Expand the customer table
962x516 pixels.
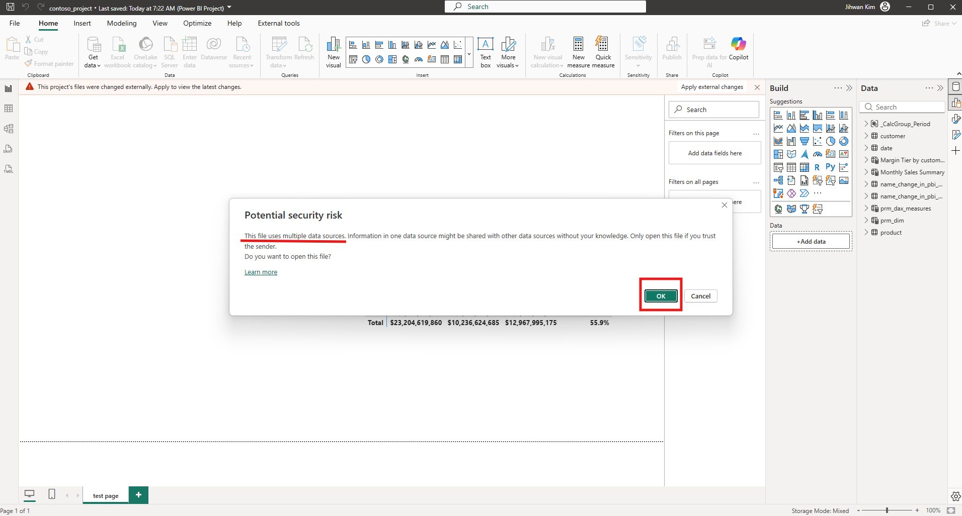point(866,136)
